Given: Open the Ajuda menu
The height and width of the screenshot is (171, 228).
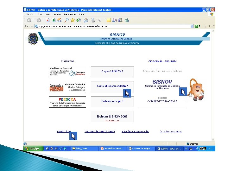Looking at the screenshot, I should 81,14.
